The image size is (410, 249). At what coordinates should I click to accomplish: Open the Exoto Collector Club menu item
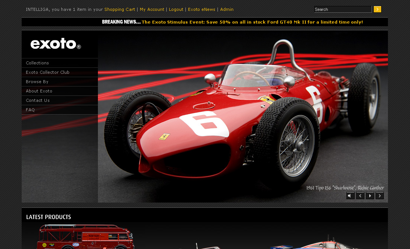47,72
